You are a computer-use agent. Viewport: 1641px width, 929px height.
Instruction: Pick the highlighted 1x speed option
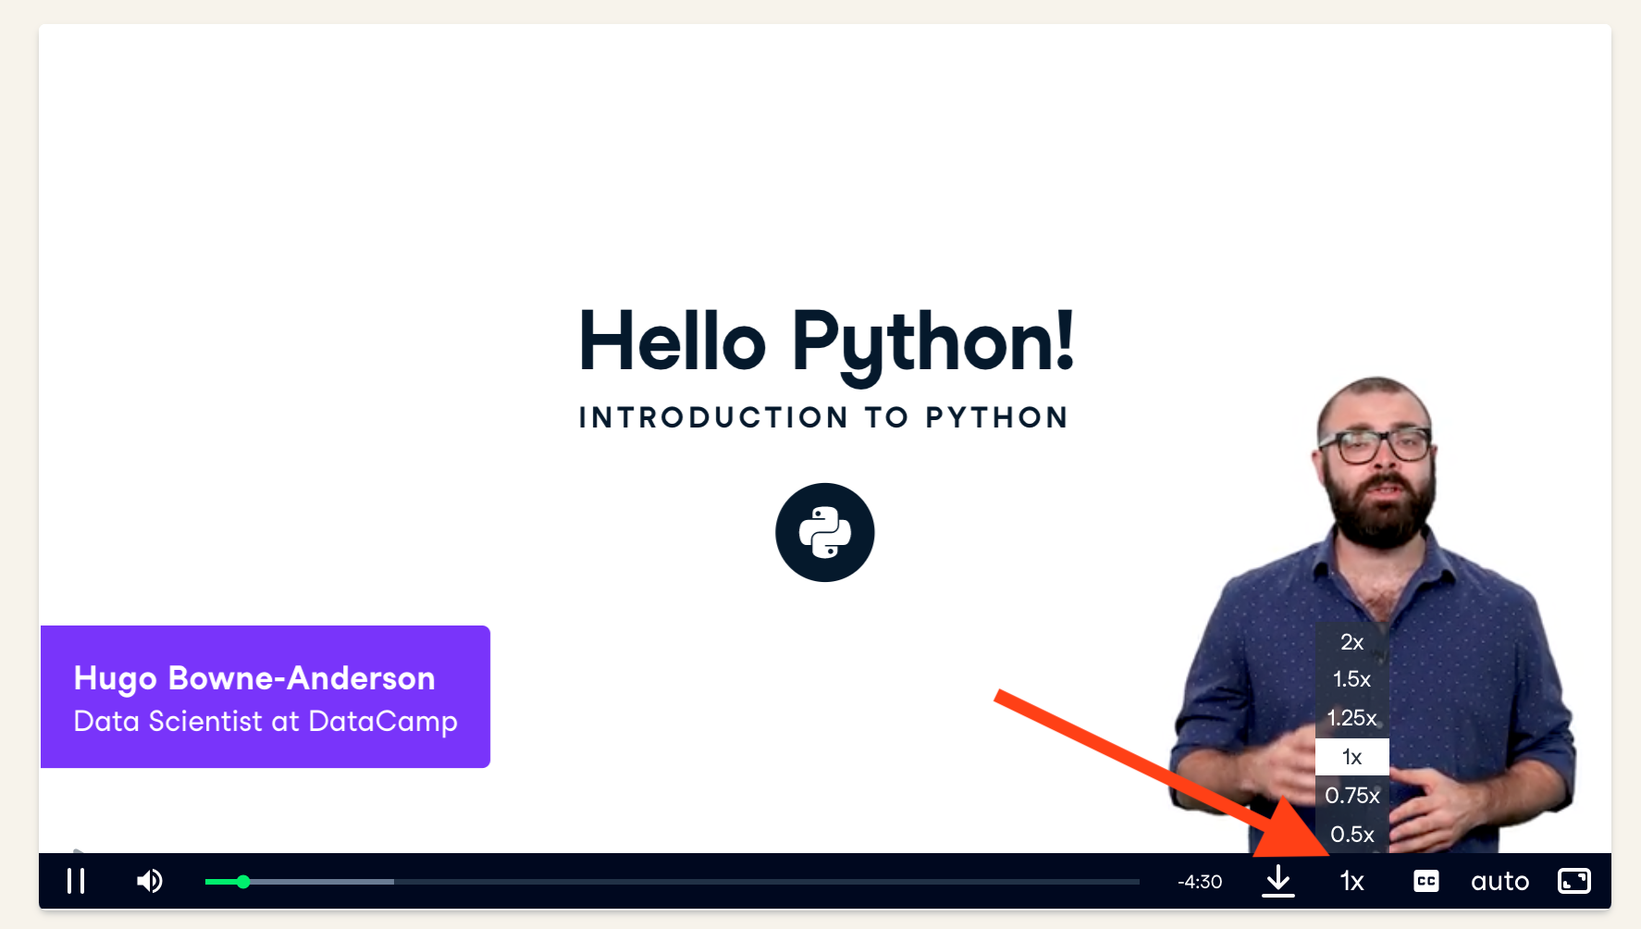[1351, 757]
